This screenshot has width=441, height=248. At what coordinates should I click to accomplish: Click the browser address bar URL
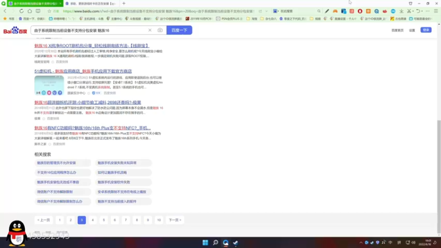(158, 11)
